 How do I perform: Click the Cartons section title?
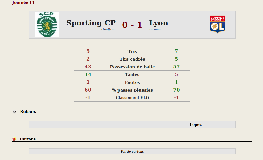(x=28, y=139)
